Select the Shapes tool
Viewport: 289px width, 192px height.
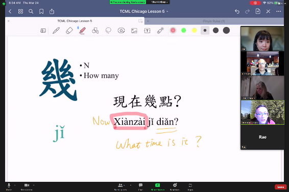tap(95, 31)
